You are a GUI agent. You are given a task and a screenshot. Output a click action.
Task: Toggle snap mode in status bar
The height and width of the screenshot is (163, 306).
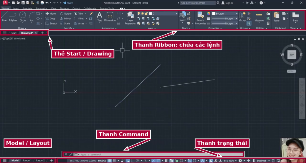click(x=114, y=161)
